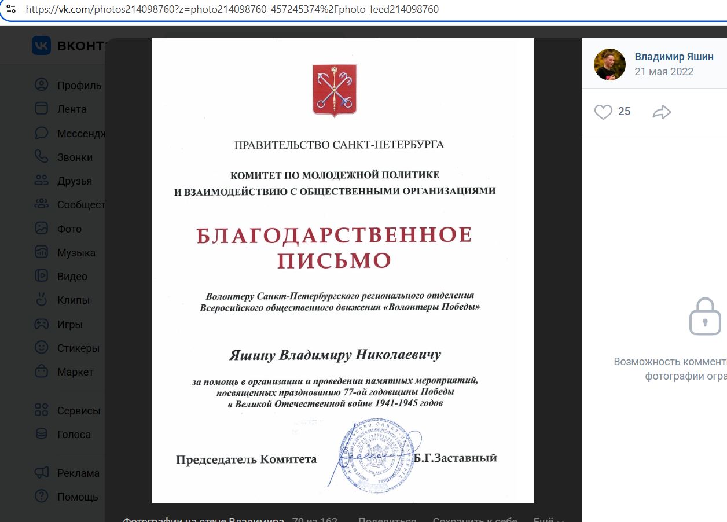The width and height of the screenshot is (727, 522).
Task: Open the Профиль sidebar icon
Action: tap(42, 85)
